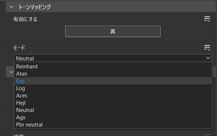Click the モード property label
Image resolution: width=217 pixels, height=136 pixels.
coord(19,48)
